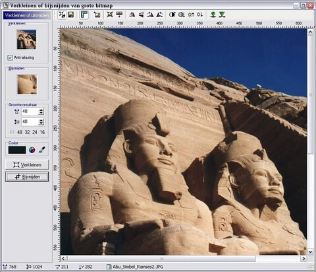Increase contrast with the half-circle up icon
The width and height of the screenshot is (316, 272).
tap(172, 15)
